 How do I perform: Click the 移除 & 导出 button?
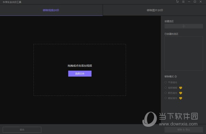point(184,130)
